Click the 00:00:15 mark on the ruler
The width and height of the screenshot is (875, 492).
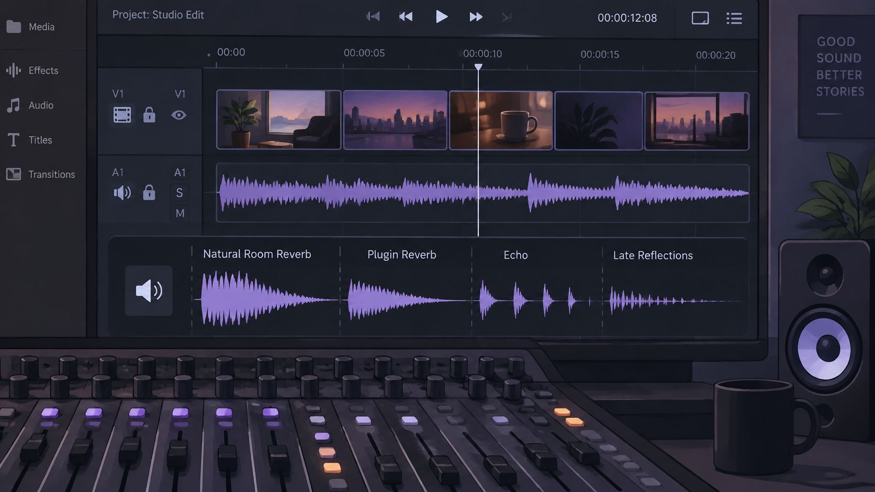pos(600,54)
